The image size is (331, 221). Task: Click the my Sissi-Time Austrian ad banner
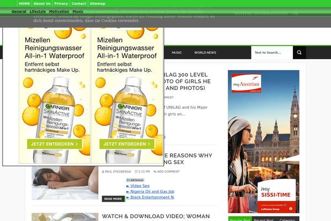tap(264, 141)
